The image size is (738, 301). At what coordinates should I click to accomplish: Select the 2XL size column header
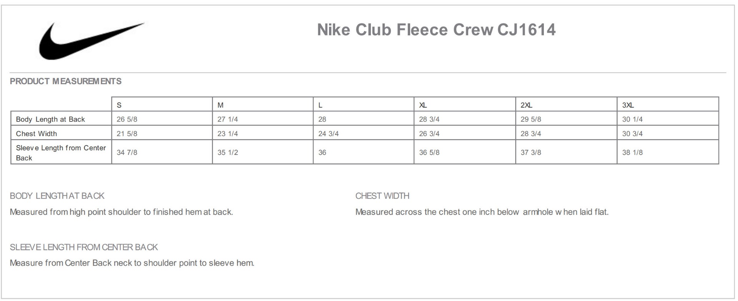(x=526, y=105)
